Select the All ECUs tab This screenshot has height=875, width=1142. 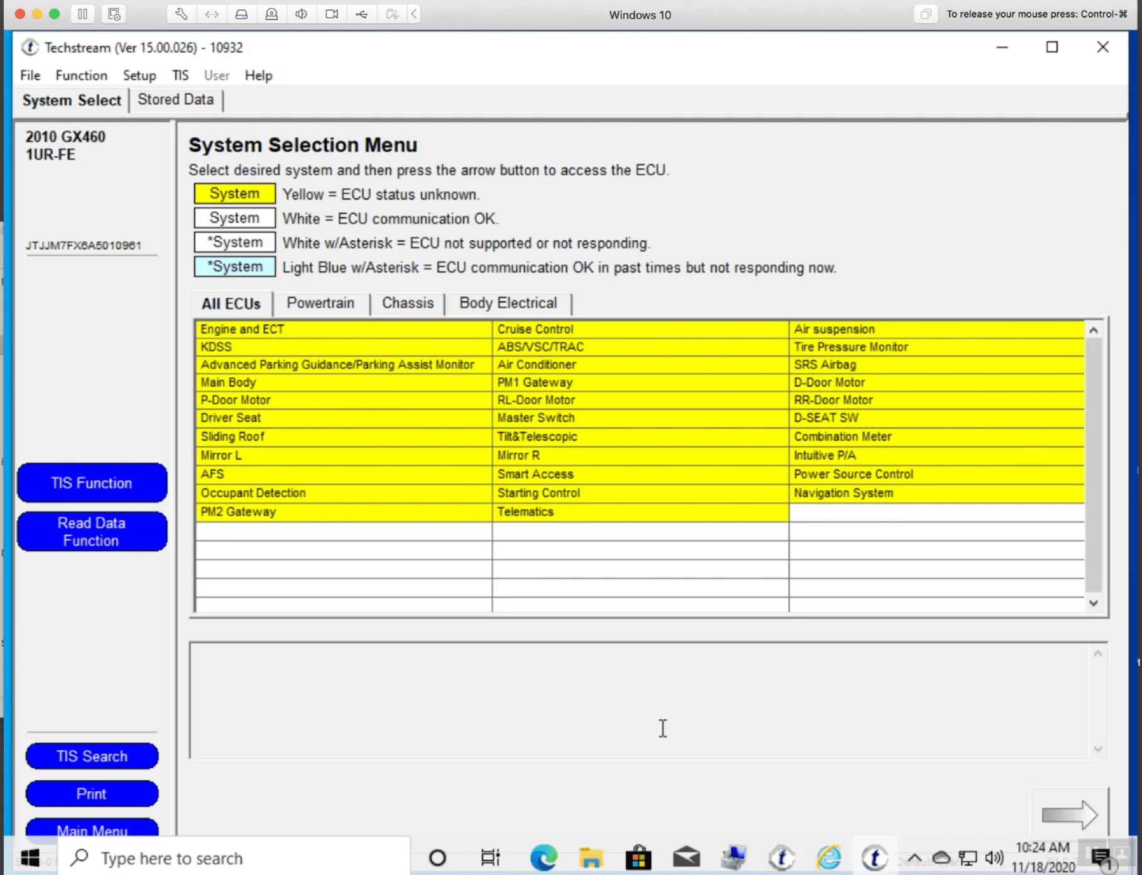(231, 304)
